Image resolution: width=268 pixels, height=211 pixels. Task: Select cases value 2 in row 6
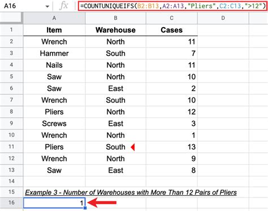[172, 89]
